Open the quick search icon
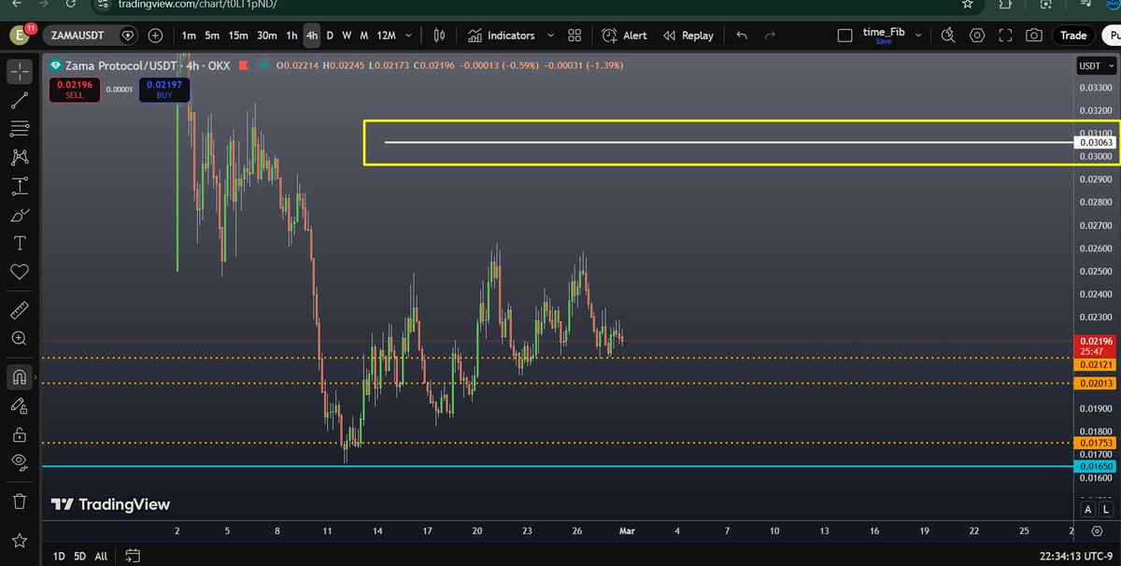 948,35
